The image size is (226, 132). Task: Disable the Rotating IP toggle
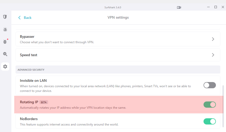tap(209, 105)
